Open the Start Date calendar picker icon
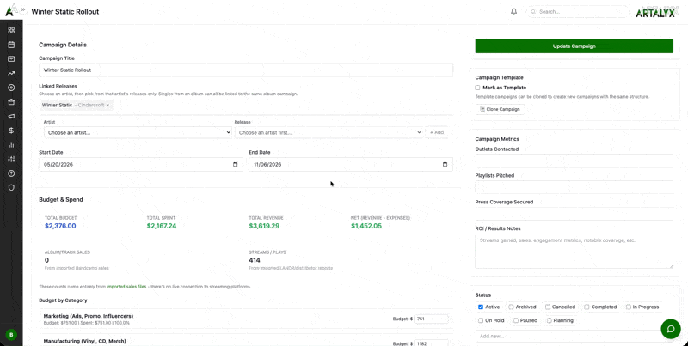 pyautogui.click(x=235, y=165)
